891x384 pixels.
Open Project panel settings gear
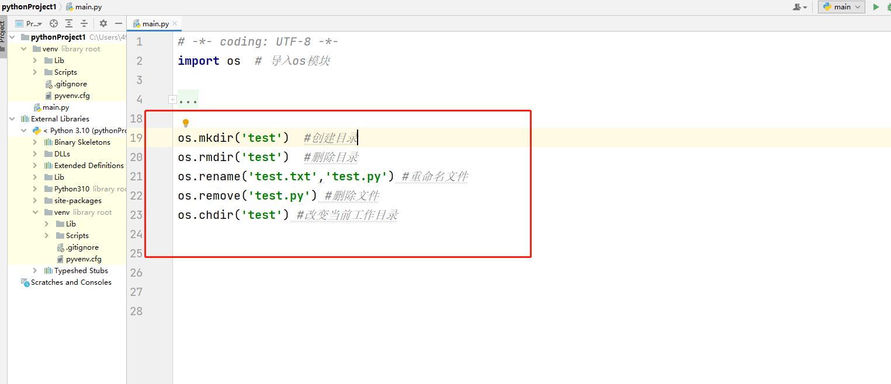coord(103,23)
